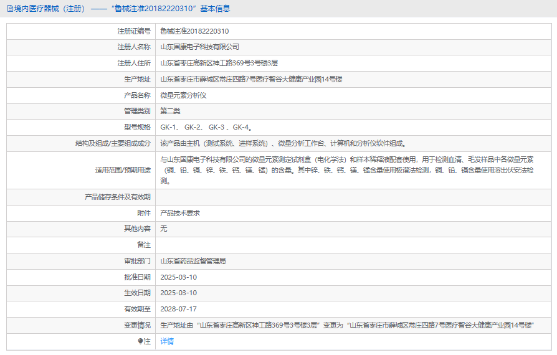Select the label 注册证编号

[x=134, y=31]
